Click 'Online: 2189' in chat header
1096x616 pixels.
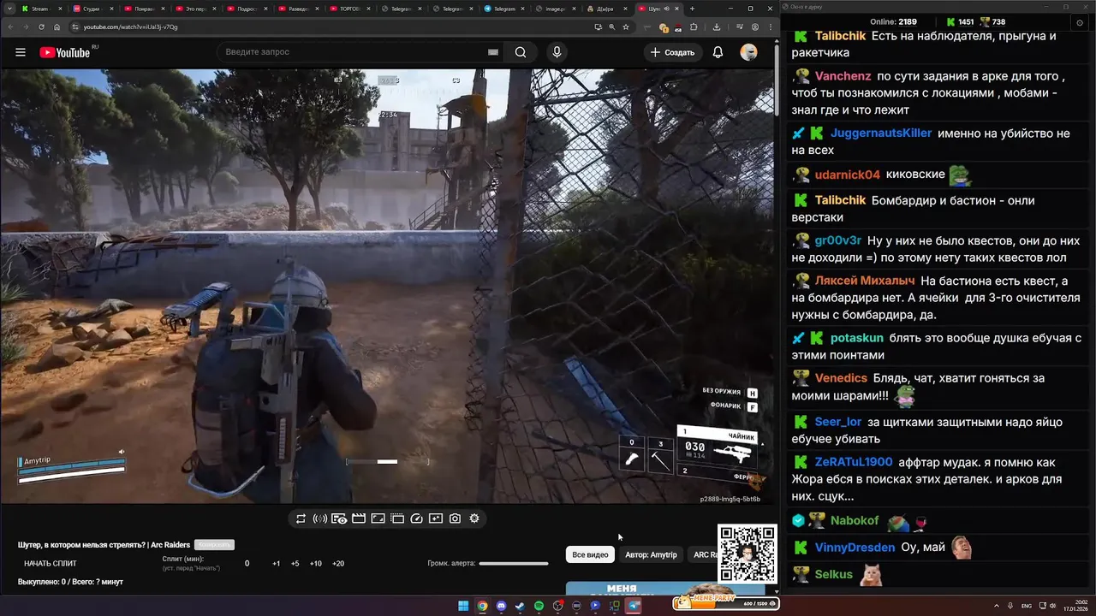point(893,22)
